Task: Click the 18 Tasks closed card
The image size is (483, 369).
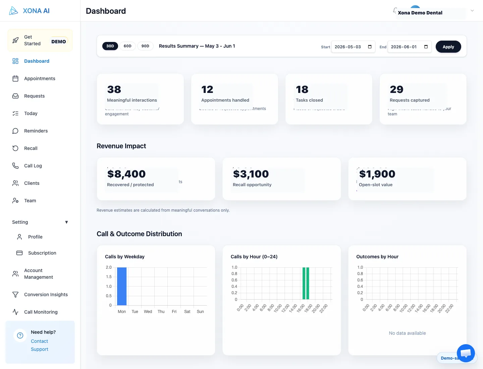Action: coord(329,99)
